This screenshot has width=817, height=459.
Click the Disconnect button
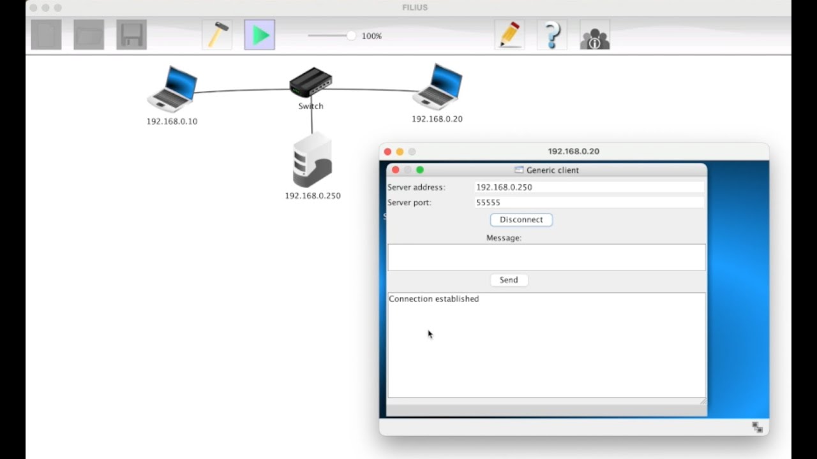click(521, 219)
